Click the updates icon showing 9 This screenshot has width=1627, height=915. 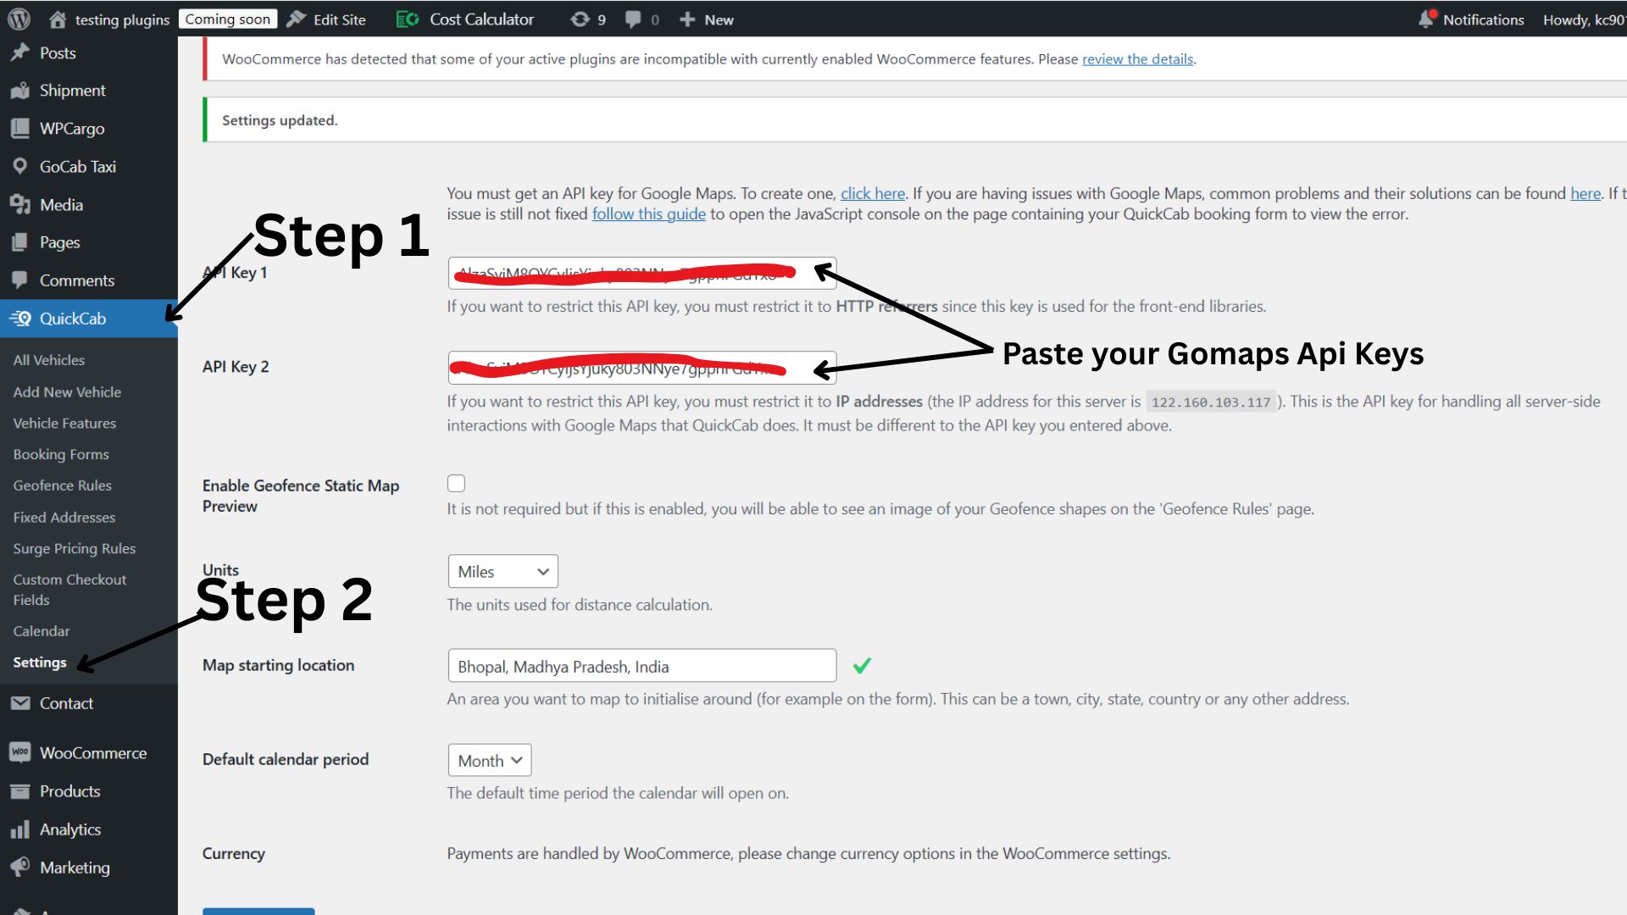tap(580, 19)
